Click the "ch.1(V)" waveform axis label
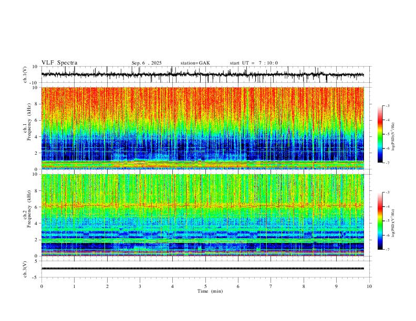 coord(25,74)
